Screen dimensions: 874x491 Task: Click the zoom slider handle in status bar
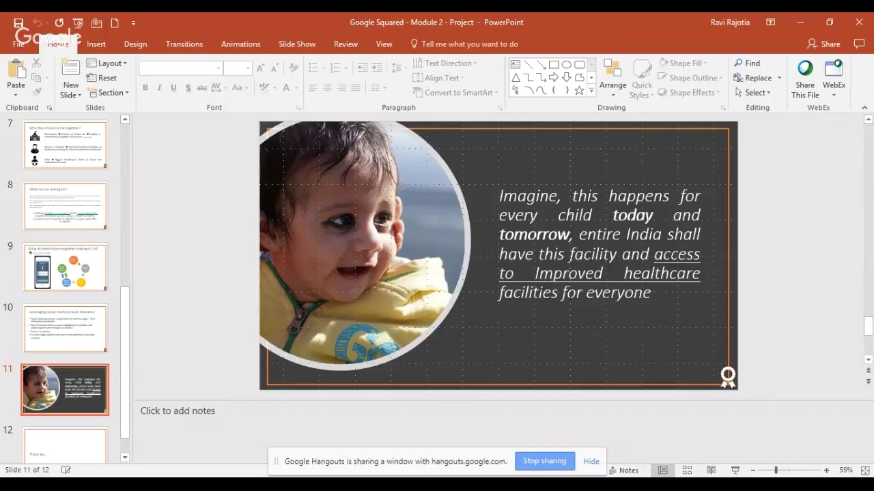pos(776,470)
